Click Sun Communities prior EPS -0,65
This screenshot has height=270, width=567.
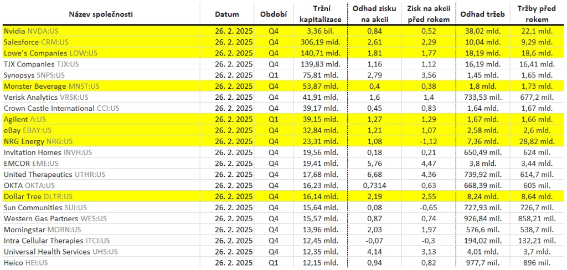pyautogui.click(x=429, y=207)
